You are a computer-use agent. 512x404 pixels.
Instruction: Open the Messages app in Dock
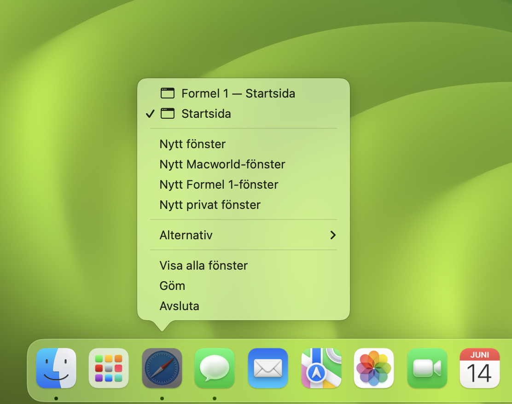click(x=215, y=368)
